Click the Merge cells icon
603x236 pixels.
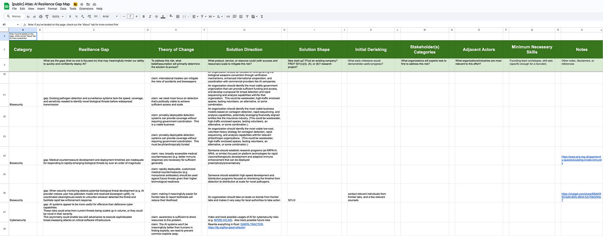coord(184,17)
